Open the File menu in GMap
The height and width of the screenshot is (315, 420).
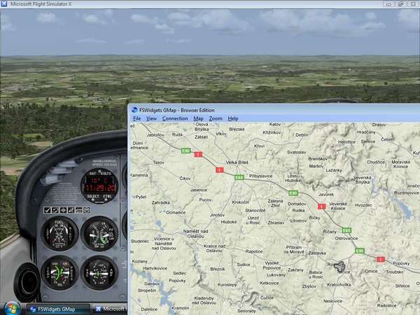coord(137,119)
